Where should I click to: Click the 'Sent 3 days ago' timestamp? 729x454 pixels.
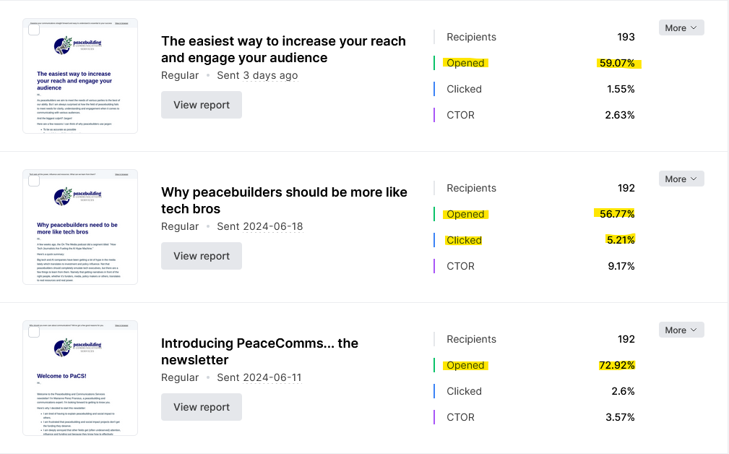pyautogui.click(x=257, y=75)
